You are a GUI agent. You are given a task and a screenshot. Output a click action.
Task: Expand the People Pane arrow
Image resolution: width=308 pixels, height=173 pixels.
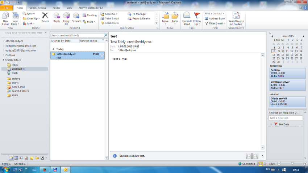point(262,156)
